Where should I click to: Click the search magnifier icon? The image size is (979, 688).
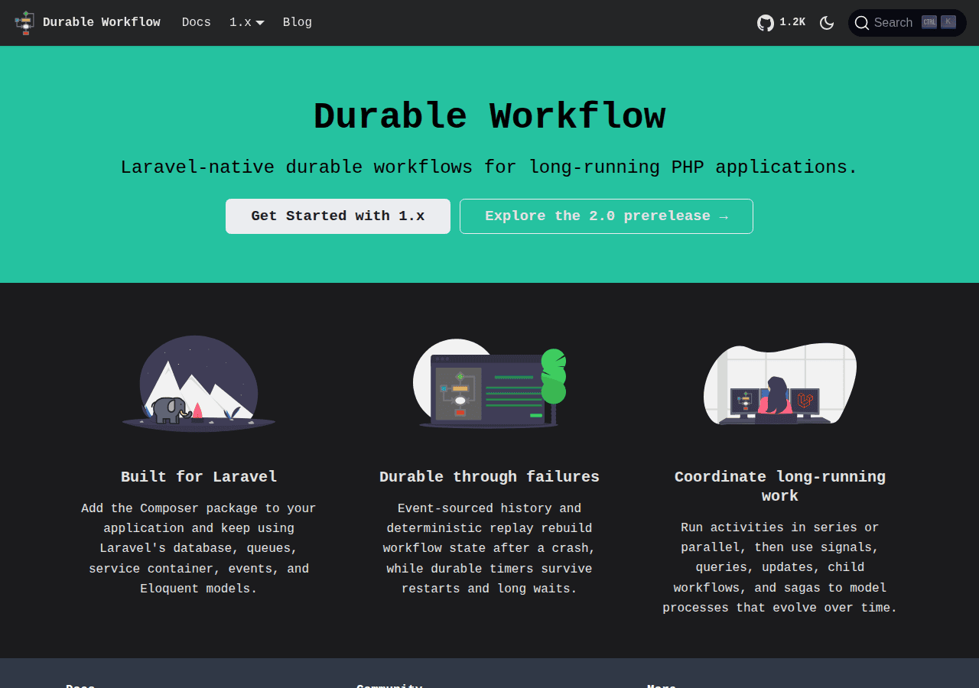[x=862, y=23]
